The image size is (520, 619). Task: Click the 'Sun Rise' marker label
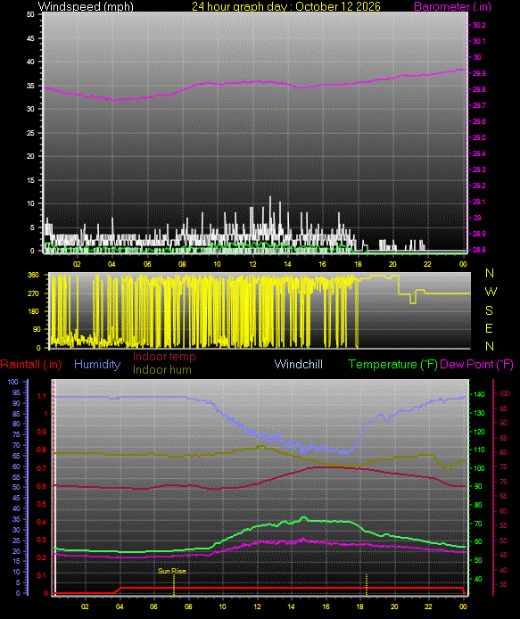(172, 571)
